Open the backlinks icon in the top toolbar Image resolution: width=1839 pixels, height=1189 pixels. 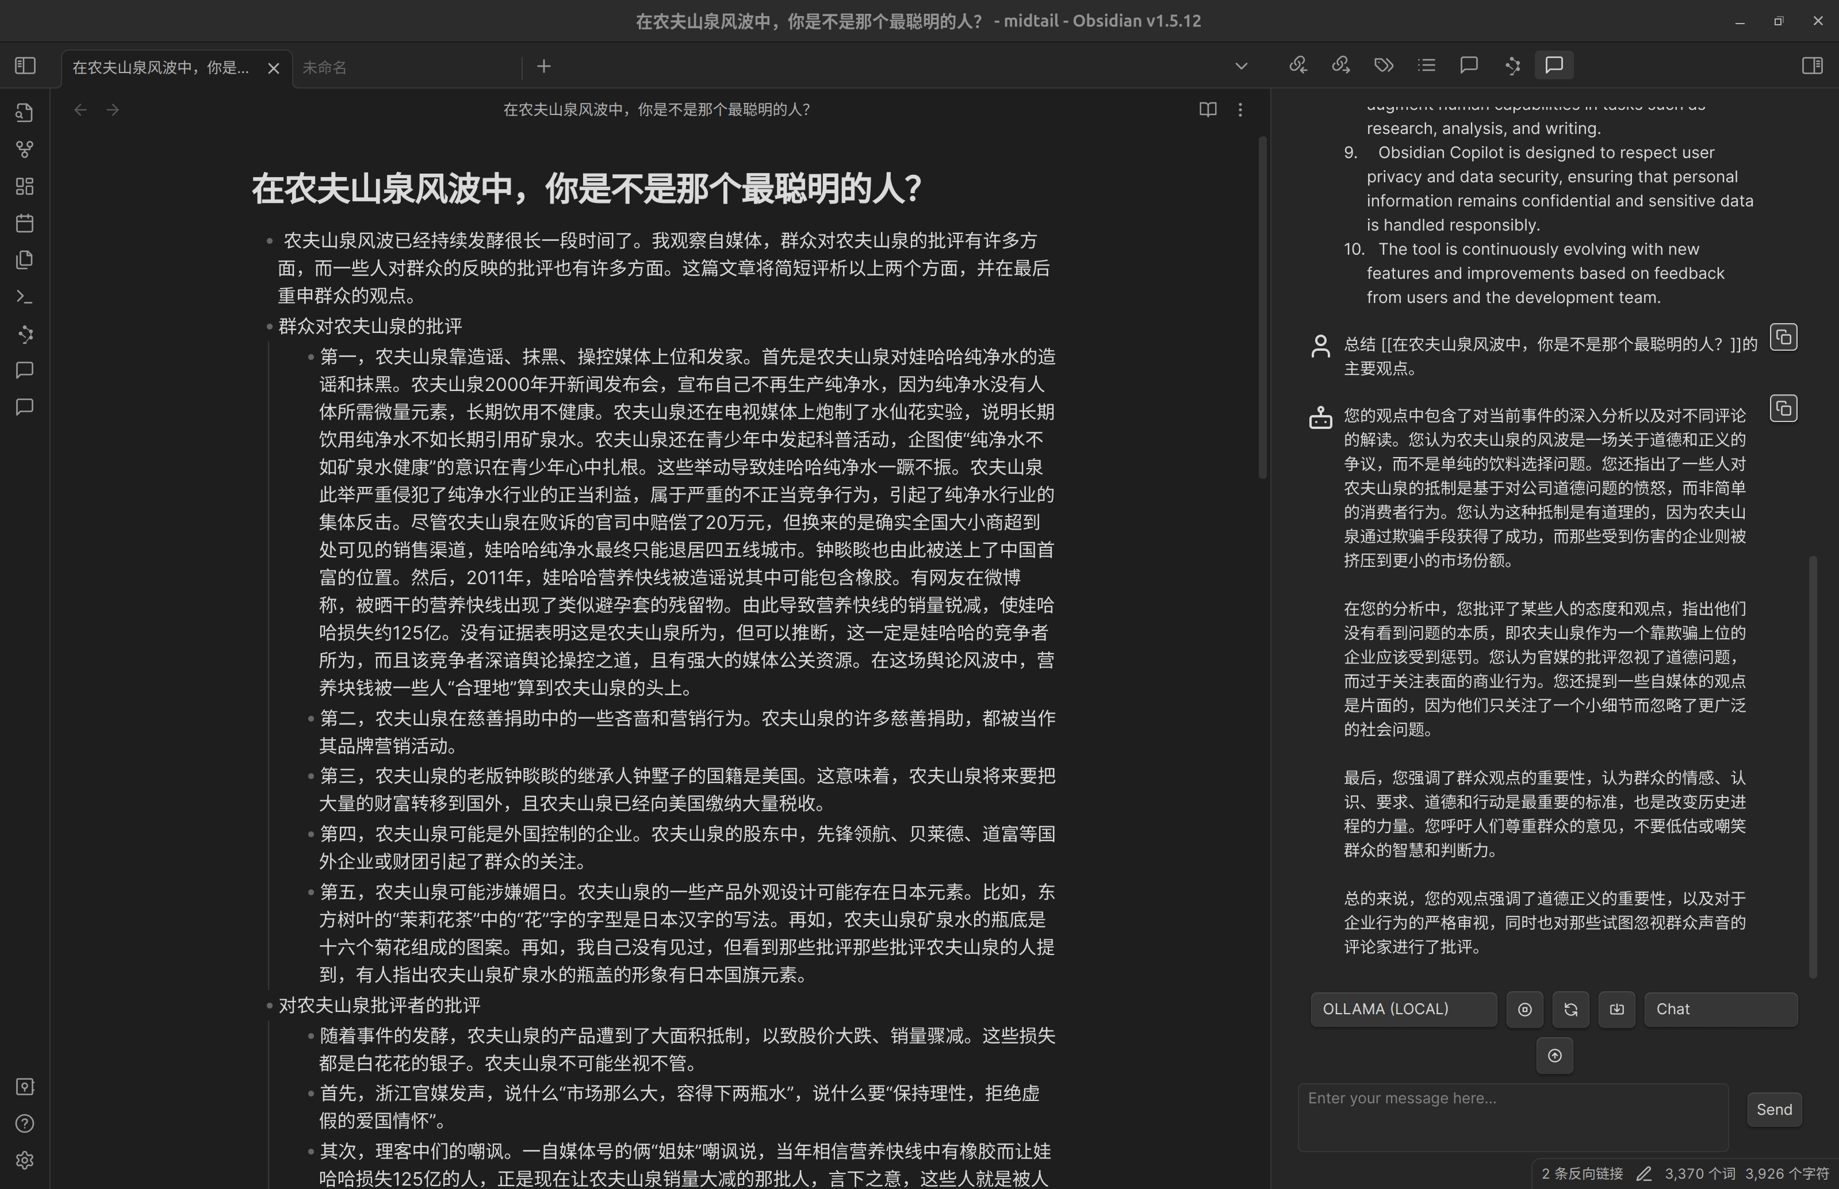click(1298, 66)
